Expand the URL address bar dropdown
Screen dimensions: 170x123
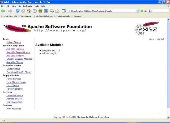click(138, 11)
